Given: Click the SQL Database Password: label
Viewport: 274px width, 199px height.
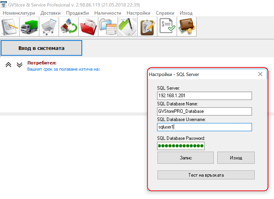Looking at the screenshot, I should pyautogui.click(x=181, y=138).
